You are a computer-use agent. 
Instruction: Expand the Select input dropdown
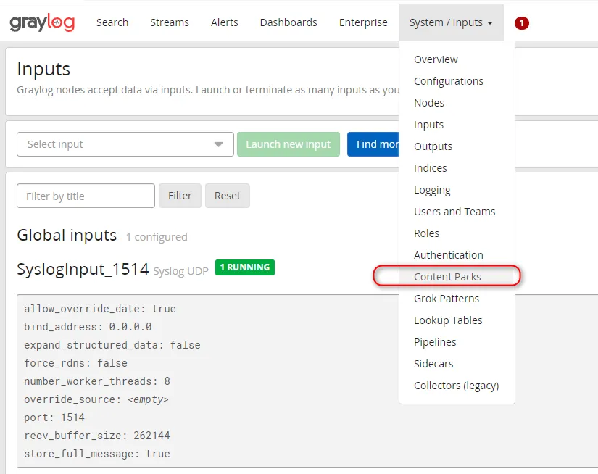click(x=125, y=144)
